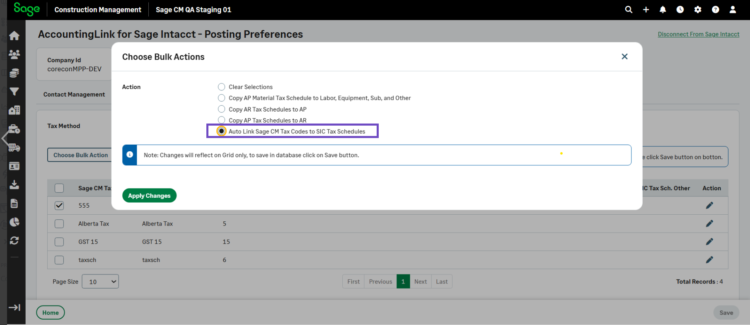750x325 pixels.
Task: Go to the Next page in pagination
Action: 420,281
